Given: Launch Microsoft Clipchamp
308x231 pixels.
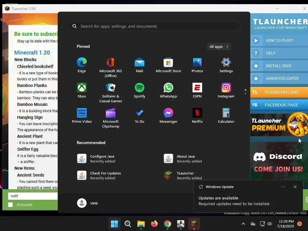Looking at the screenshot, I should [111, 118].
